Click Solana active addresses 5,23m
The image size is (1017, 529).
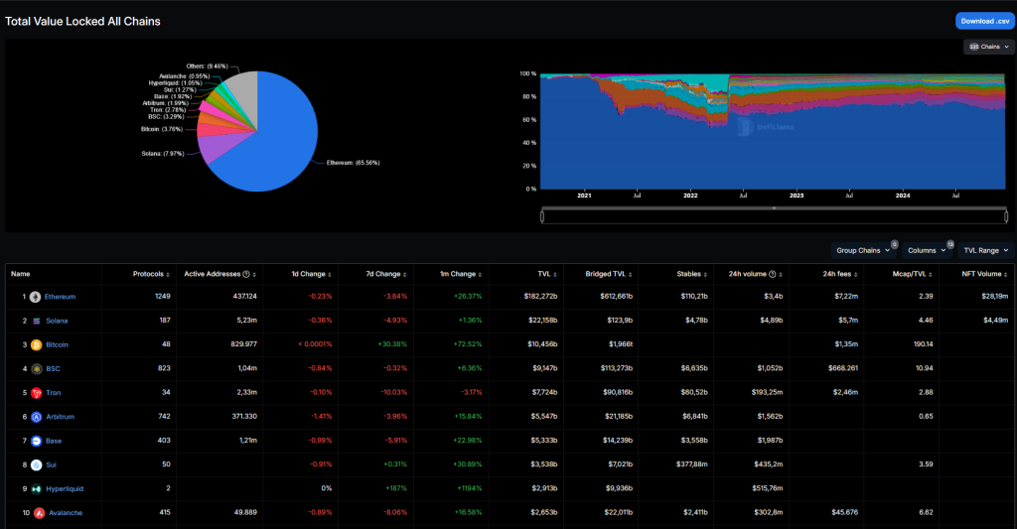(246, 321)
